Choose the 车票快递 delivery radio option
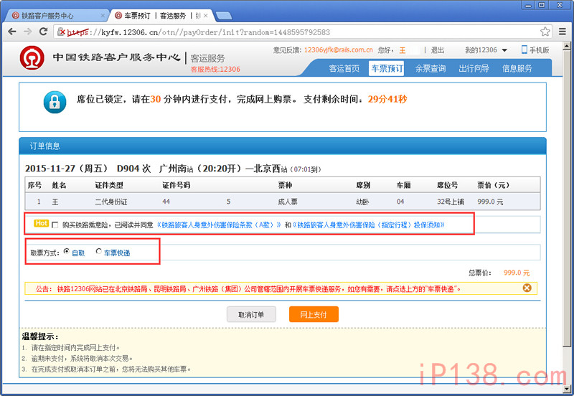Screen dimensions: 574x396 coord(99,252)
